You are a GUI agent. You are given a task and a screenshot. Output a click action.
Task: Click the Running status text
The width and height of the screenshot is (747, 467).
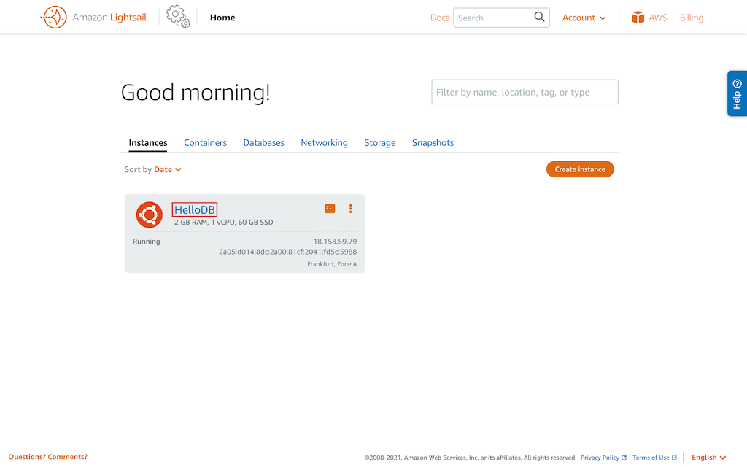(146, 241)
